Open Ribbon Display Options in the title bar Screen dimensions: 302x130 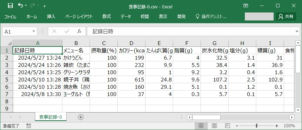click(246, 6)
